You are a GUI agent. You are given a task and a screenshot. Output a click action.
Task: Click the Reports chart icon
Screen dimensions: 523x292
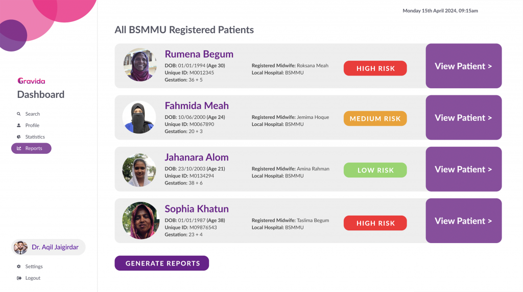point(19,148)
